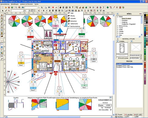Open the yellow folder icon
The width and height of the screenshot is (148, 118).
(6, 7)
